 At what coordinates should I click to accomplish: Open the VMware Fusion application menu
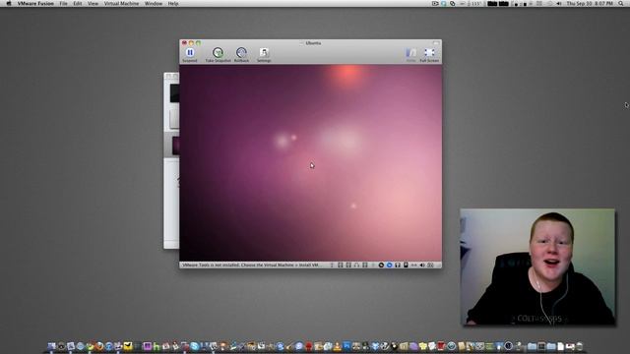[35, 4]
